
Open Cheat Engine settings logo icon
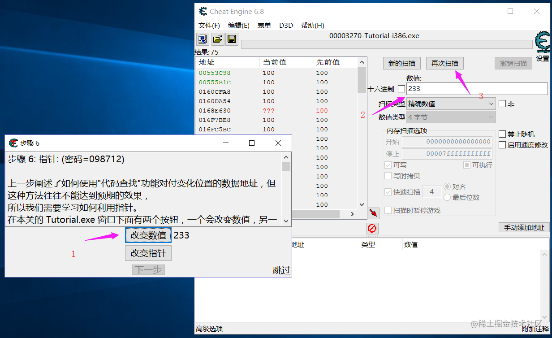click(x=543, y=42)
